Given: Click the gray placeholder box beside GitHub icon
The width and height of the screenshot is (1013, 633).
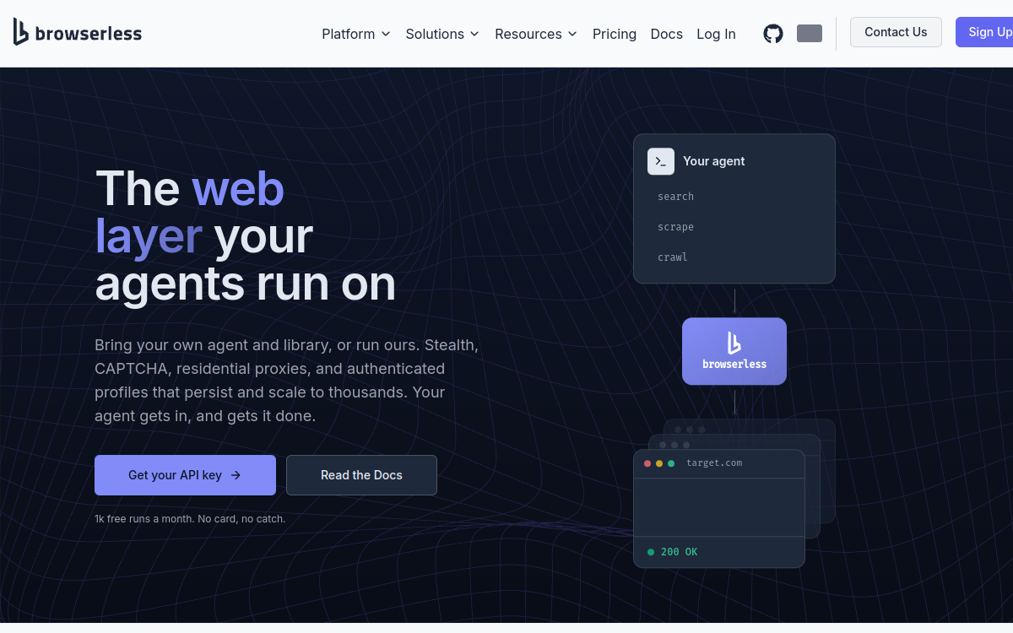Looking at the screenshot, I should 810,34.
